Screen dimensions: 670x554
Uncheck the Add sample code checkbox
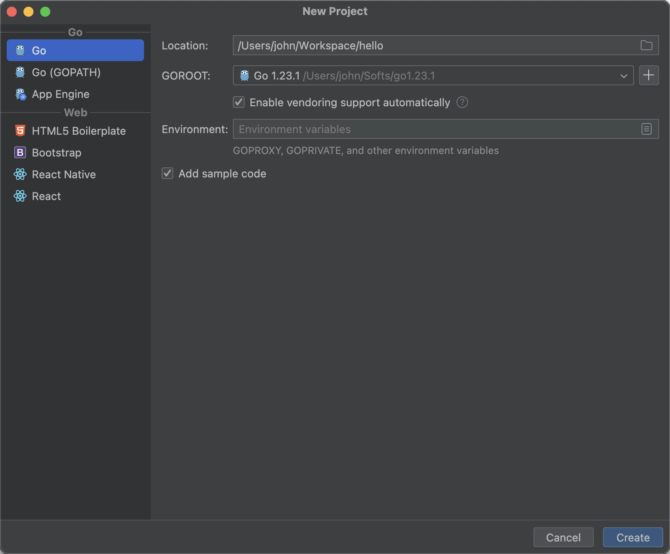point(167,173)
